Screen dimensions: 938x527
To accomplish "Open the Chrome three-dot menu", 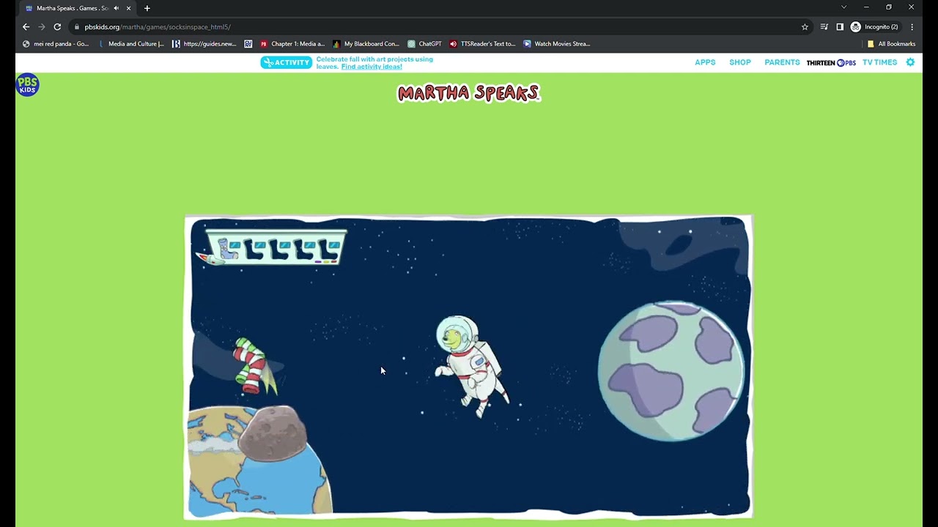I will (x=912, y=27).
